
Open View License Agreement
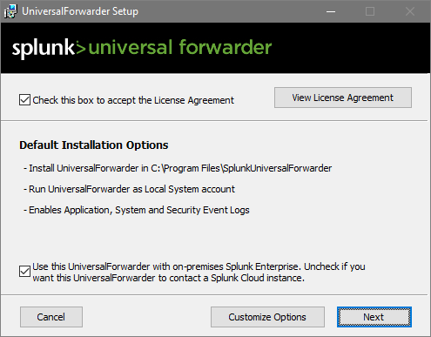pos(343,98)
